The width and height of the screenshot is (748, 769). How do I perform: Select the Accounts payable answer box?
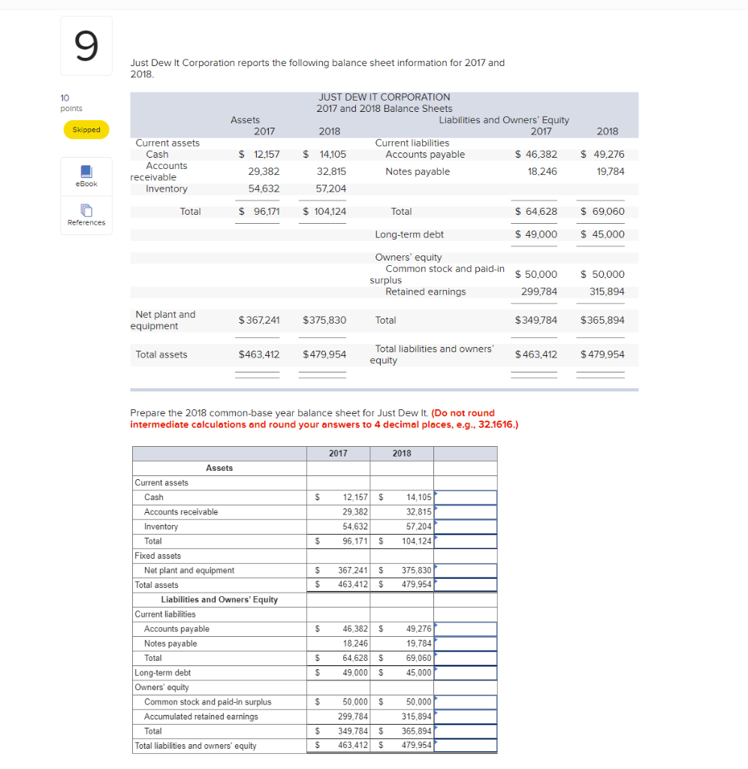click(466, 629)
